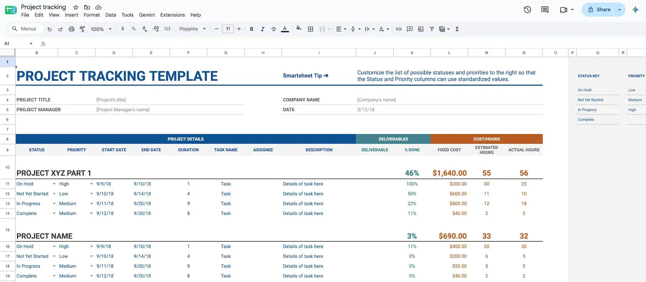The width and height of the screenshot is (646, 282).
Task: Open the text color picker
Action: click(x=285, y=29)
